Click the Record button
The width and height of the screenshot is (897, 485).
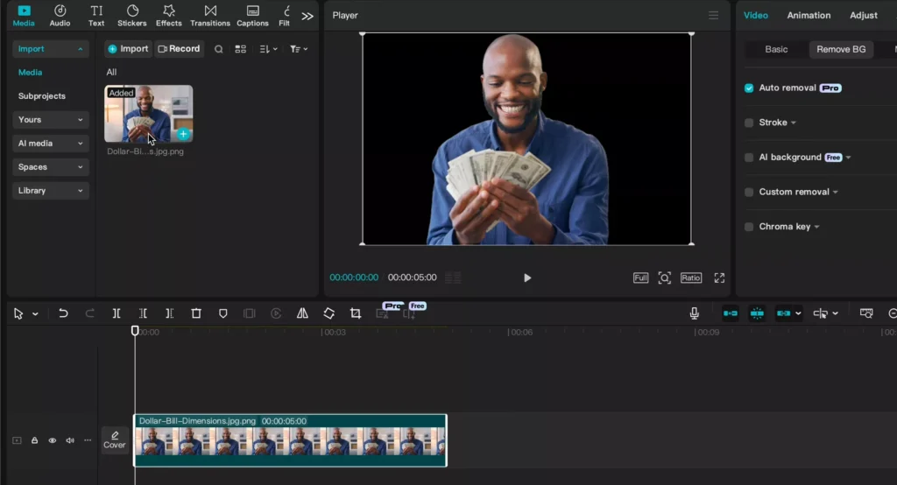click(x=179, y=49)
